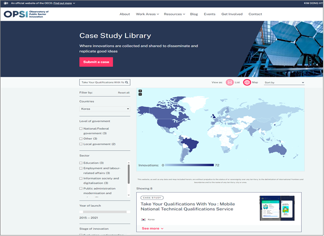Image resolution: width=324 pixels, height=236 pixels.
Task: Click the 2015 — 2021 year range text
Action: tap(88, 217)
